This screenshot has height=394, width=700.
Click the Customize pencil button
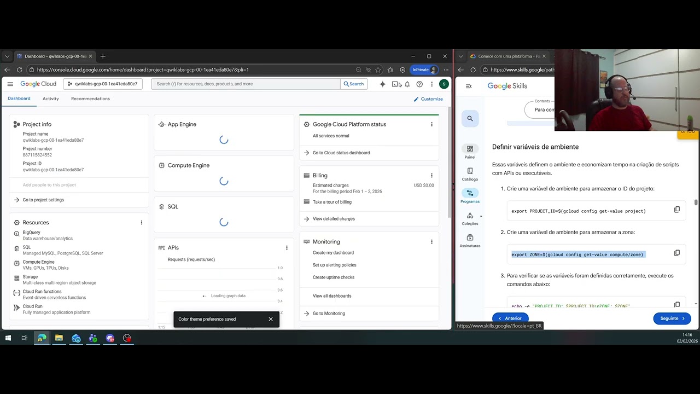click(428, 99)
